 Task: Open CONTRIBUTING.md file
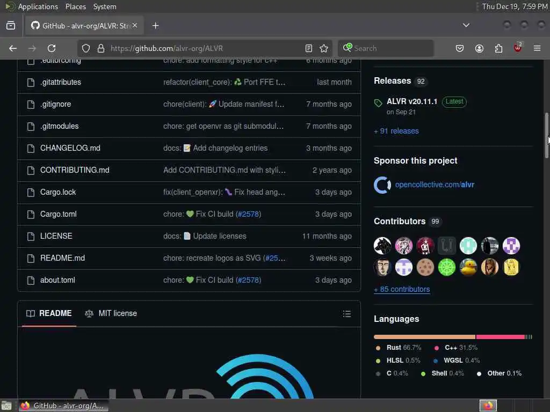coord(75,170)
